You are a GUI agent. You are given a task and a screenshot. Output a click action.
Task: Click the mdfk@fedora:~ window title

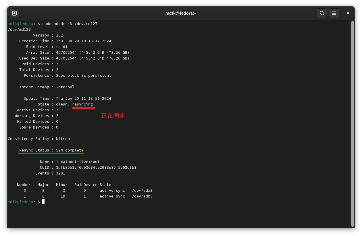[x=181, y=13]
